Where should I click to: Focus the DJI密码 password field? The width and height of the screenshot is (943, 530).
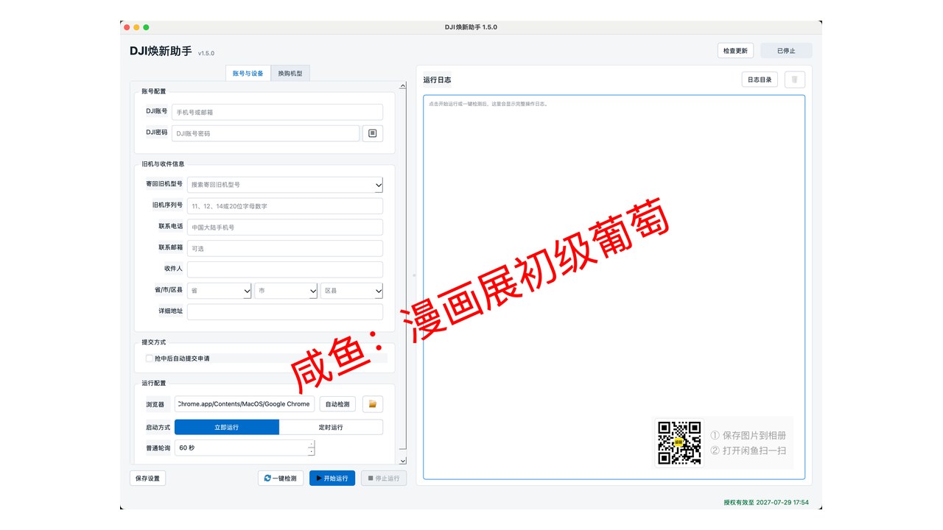pos(265,133)
